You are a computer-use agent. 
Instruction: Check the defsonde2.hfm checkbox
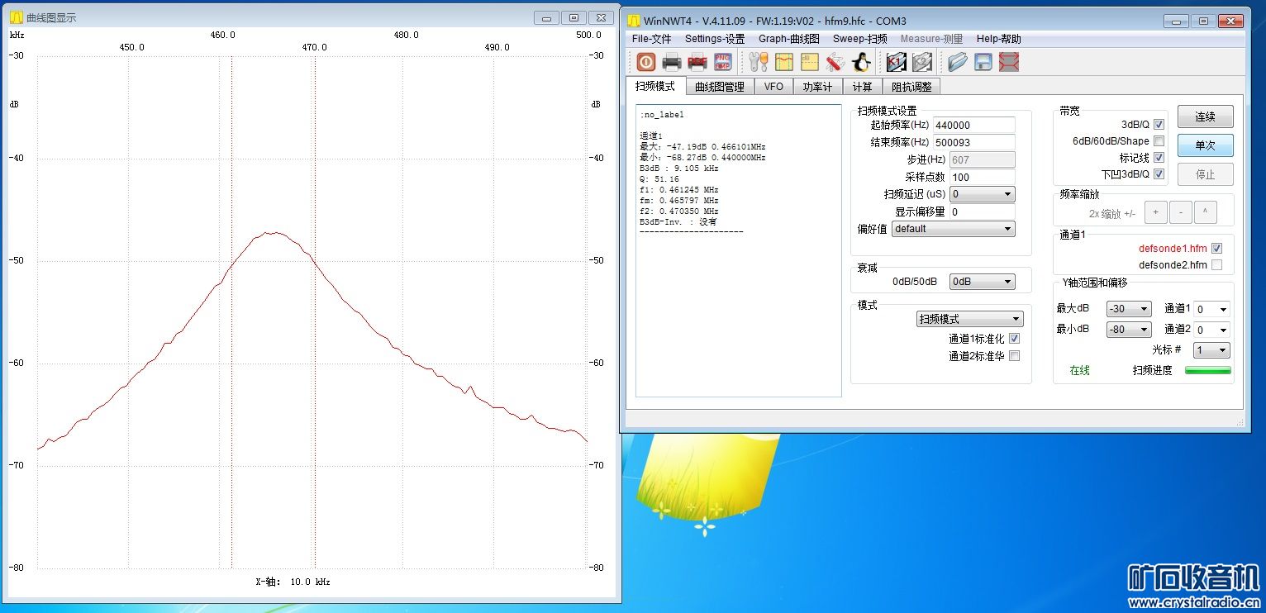(x=1216, y=265)
